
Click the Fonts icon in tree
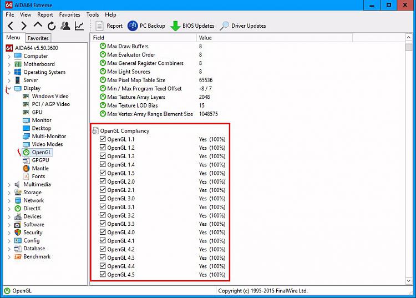pyautogui.click(x=26, y=176)
